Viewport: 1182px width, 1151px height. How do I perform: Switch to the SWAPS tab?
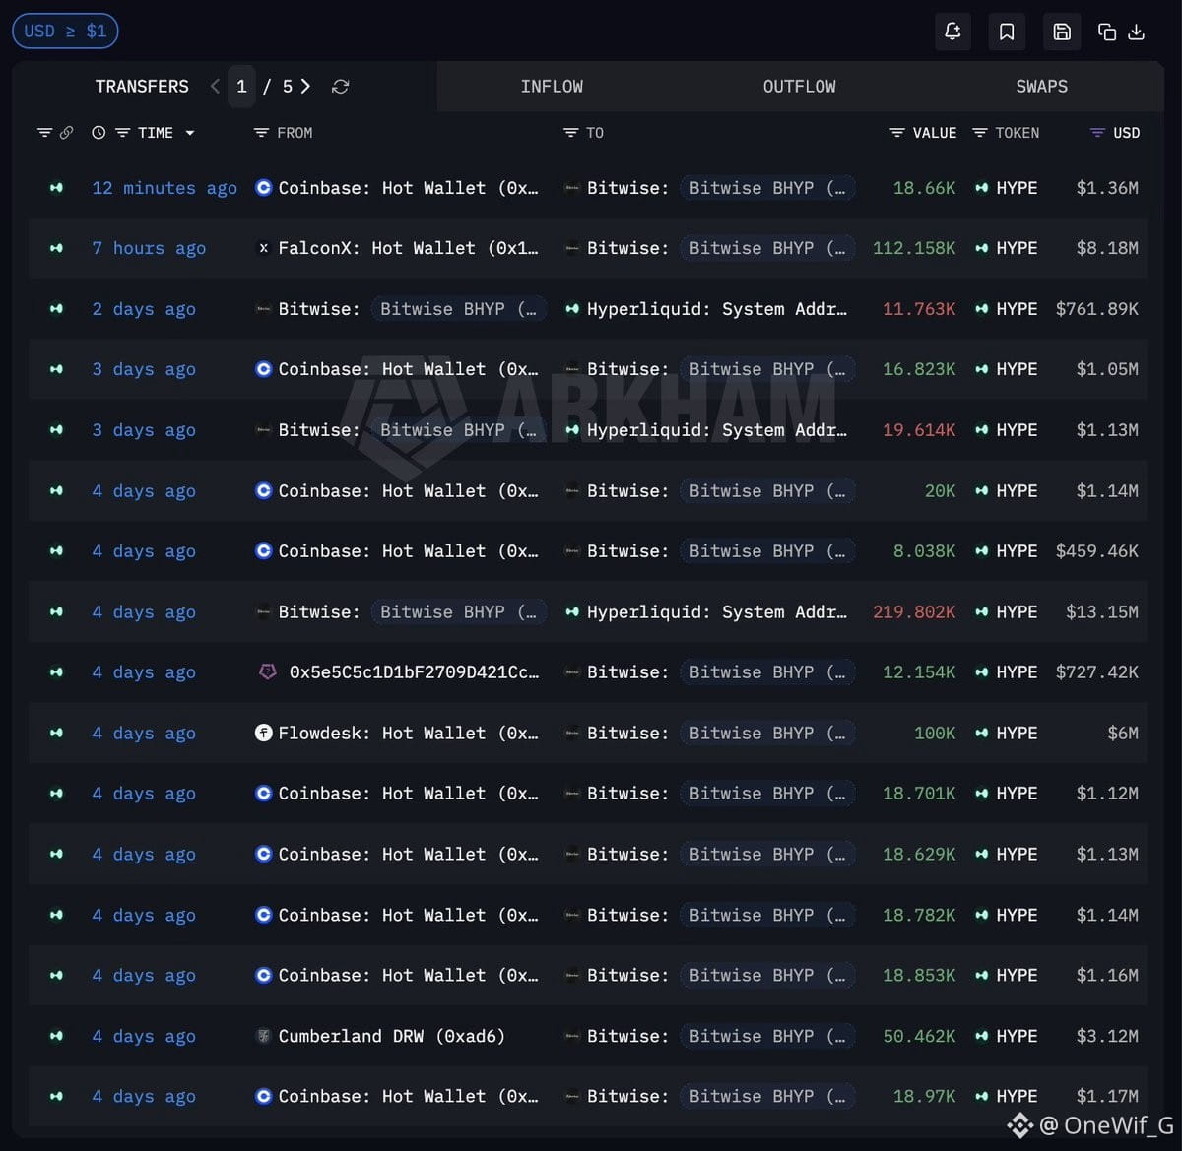point(1041,87)
